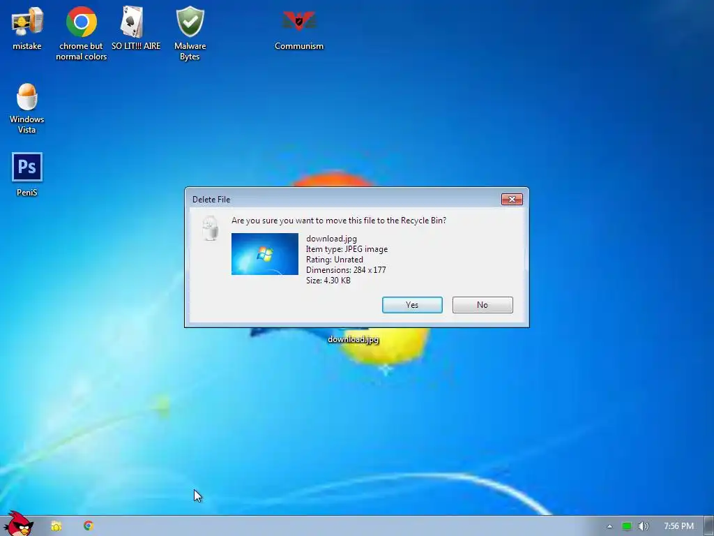The height and width of the screenshot is (536, 714).
Task: Click the 'Item type: JPEG image' line
Action: tap(347, 249)
